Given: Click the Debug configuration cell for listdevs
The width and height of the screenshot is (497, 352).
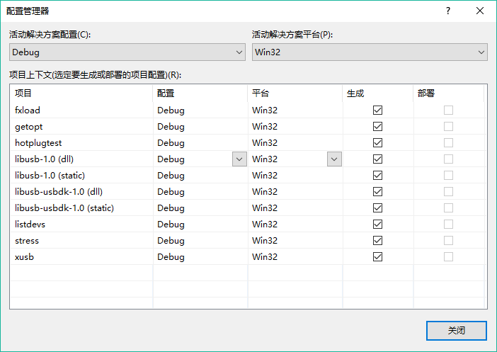Looking at the screenshot, I should click(x=200, y=225).
